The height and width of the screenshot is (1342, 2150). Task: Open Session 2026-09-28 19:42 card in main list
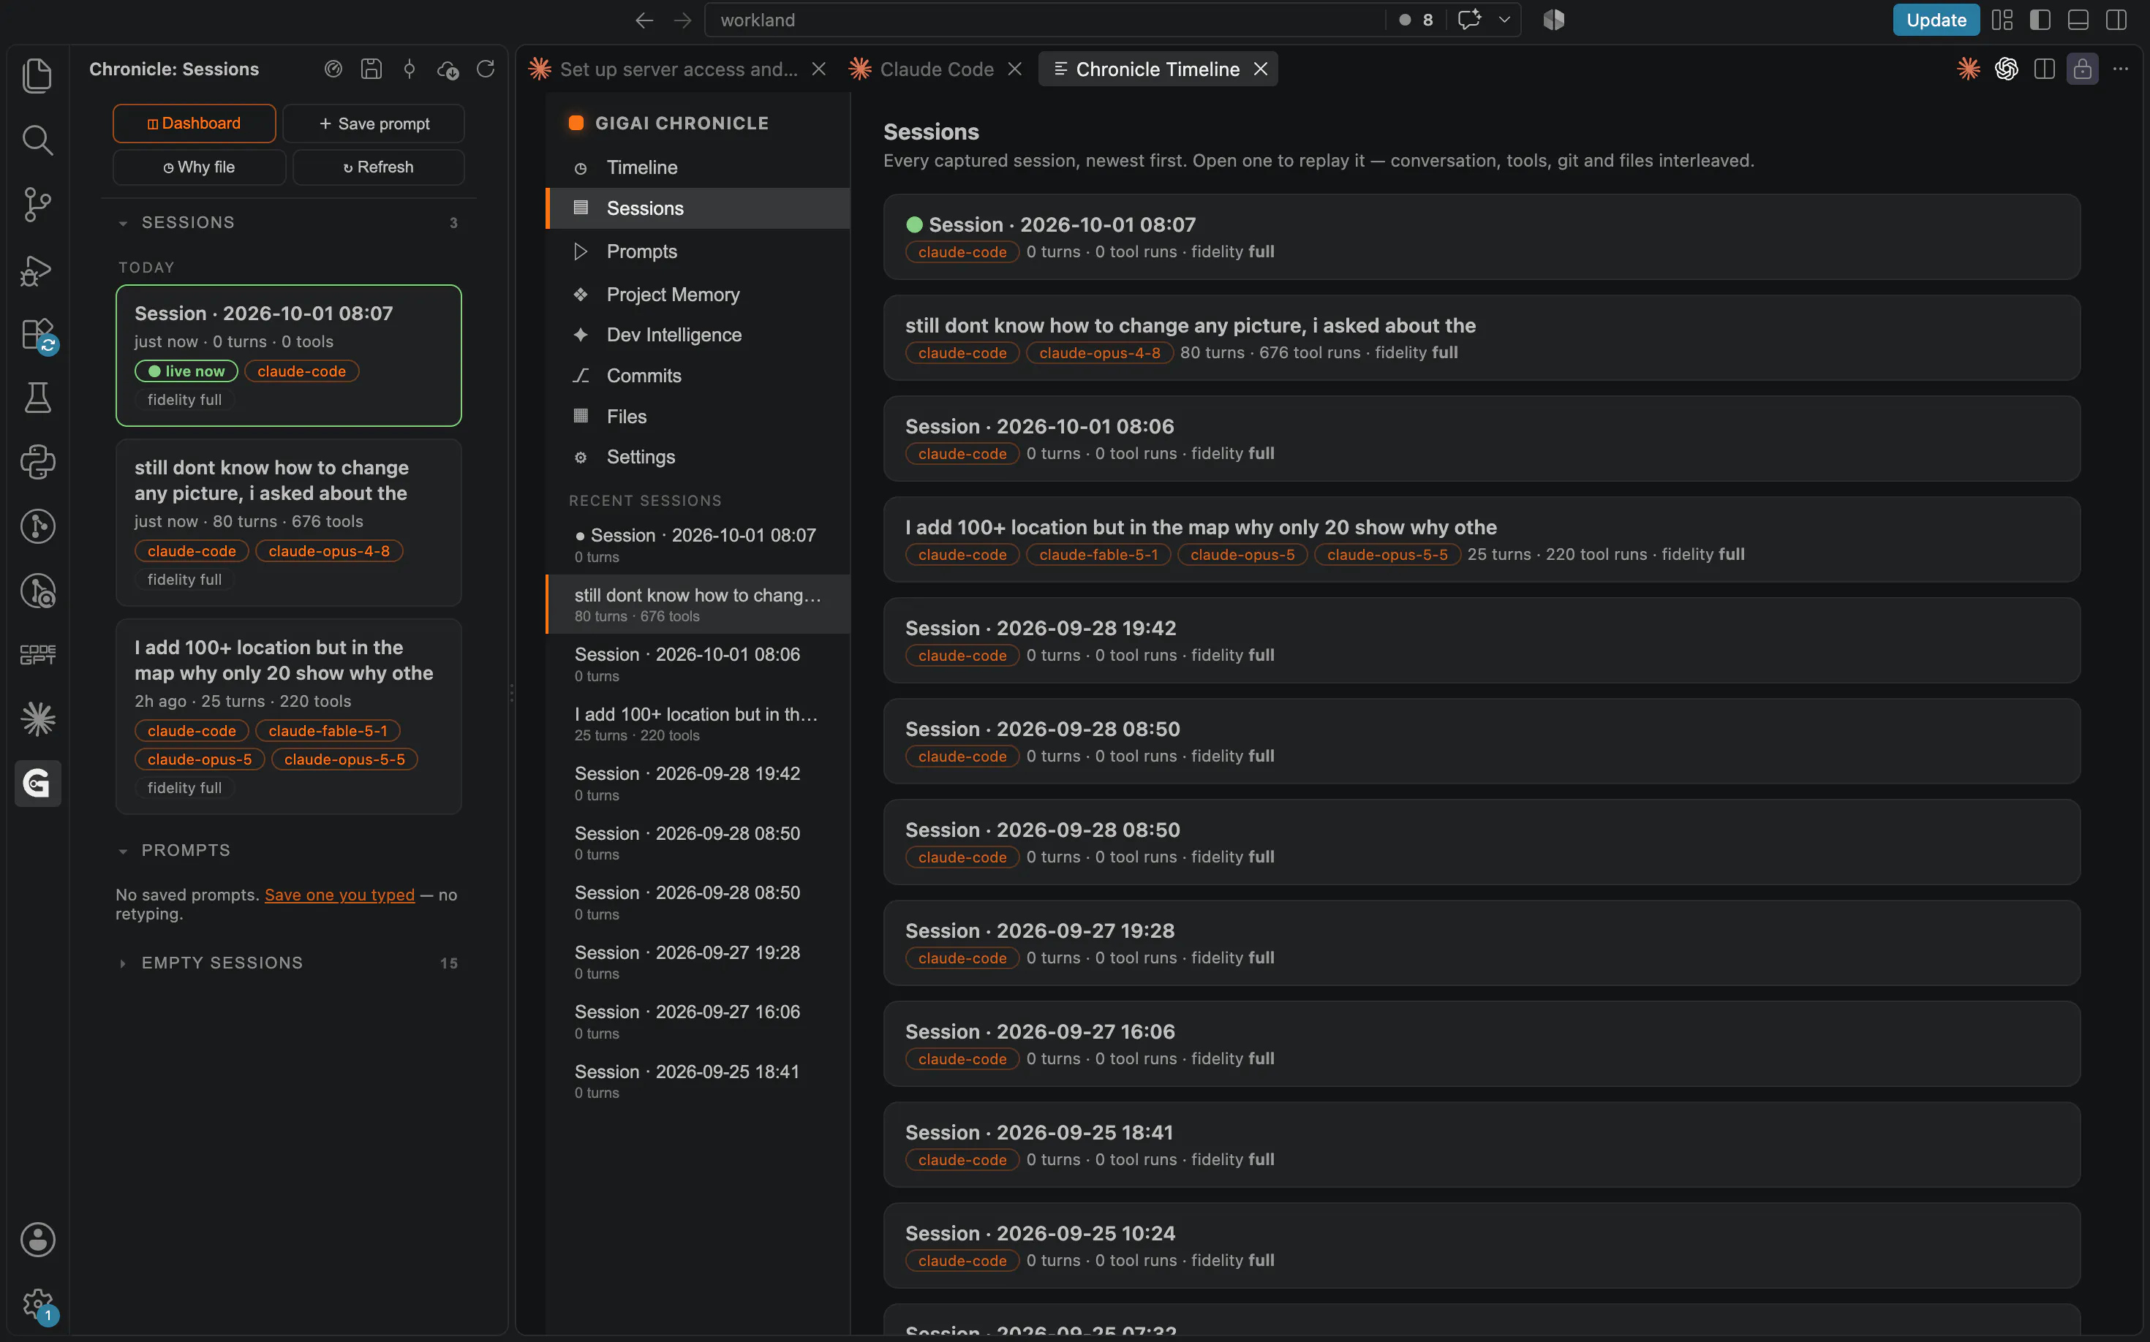tap(1482, 640)
